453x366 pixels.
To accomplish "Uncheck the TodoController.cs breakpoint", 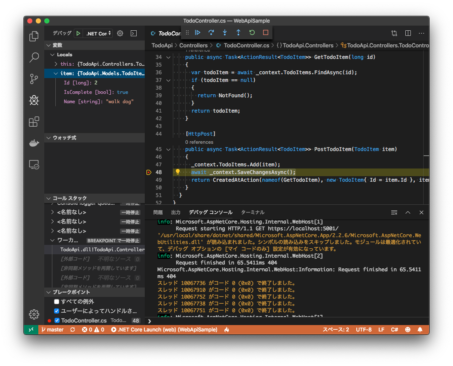I will click(x=57, y=320).
